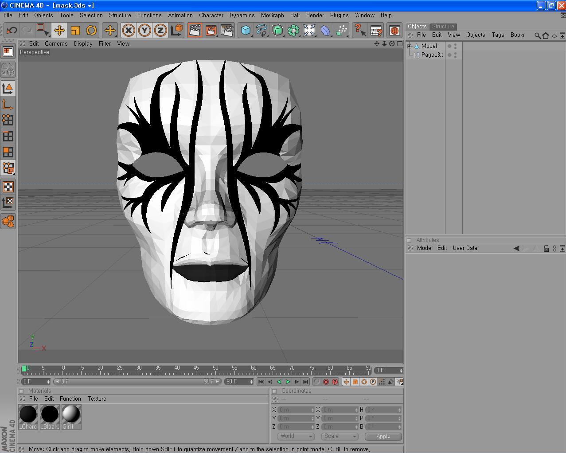566x453 pixels.
Task: Click viewport maximize toggle icon
Action: (x=399, y=43)
